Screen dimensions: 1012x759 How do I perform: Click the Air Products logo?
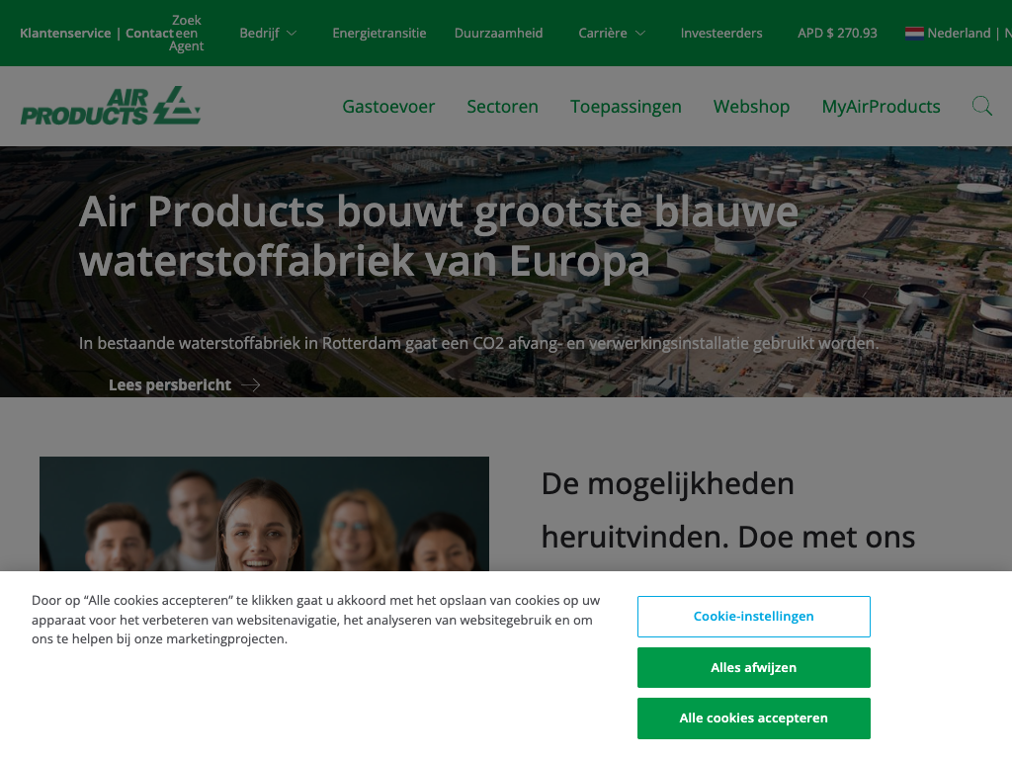point(111,106)
